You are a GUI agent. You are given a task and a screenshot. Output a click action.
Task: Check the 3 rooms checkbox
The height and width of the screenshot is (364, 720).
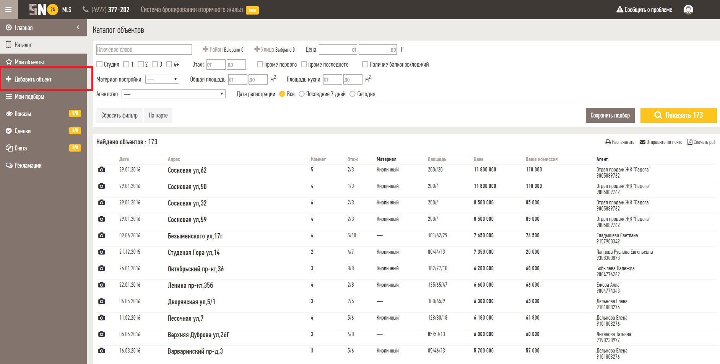[x=154, y=64]
